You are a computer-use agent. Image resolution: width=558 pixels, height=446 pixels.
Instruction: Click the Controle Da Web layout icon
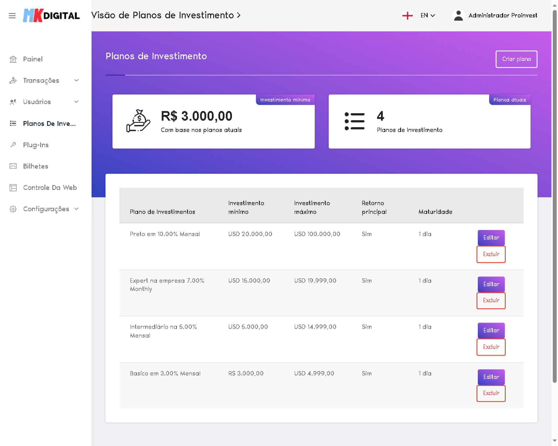pyautogui.click(x=13, y=188)
